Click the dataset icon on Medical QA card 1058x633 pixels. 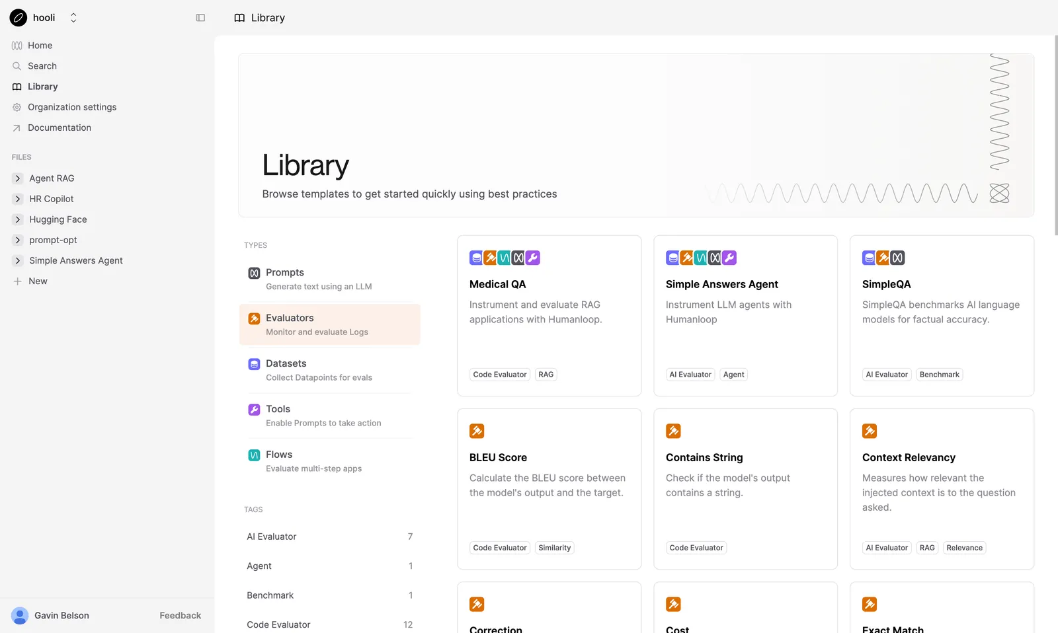click(476, 258)
